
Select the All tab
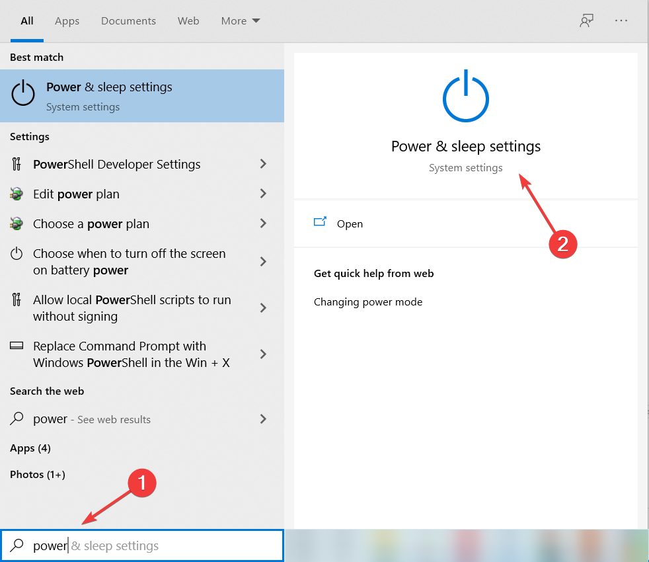point(27,20)
